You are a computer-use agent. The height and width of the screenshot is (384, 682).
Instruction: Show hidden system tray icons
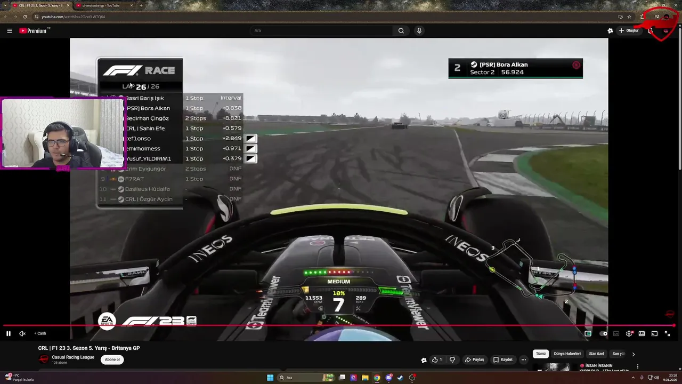(x=633, y=378)
